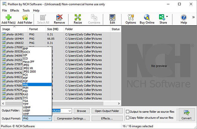This screenshot has width=197, height=129.
Task: Click Open Output Folder button
Action: point(107,111)
